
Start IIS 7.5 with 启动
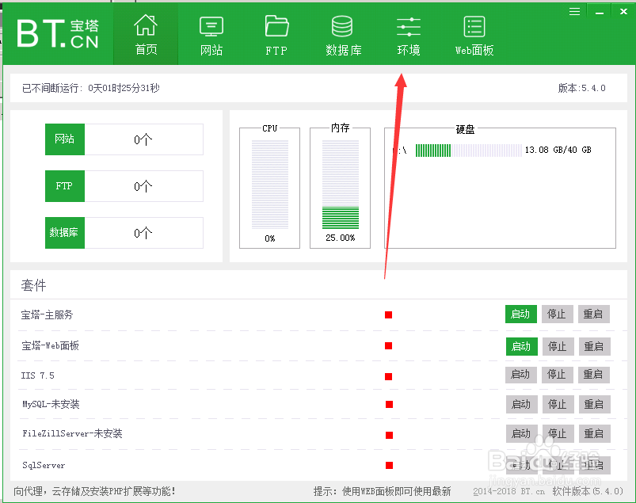(x=521, y=375)
